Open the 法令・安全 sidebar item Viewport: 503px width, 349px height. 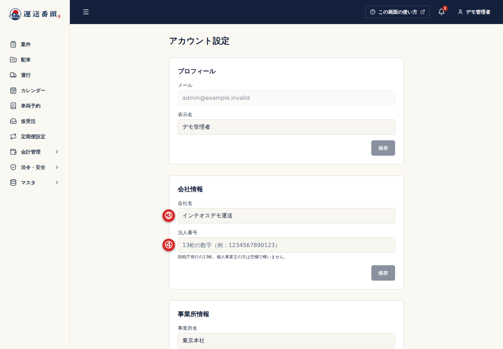click(35, 167)
